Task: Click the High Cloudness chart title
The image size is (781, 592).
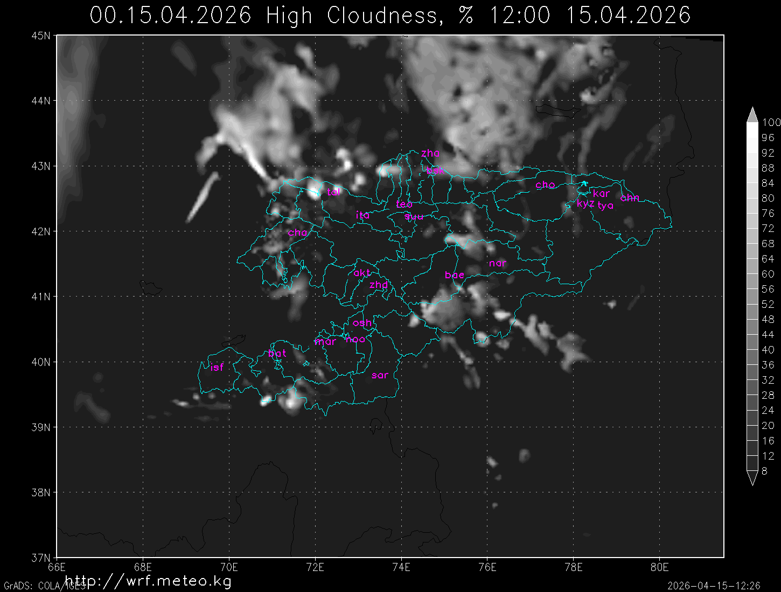Action: pyautogui.click(x=390, y=15)
